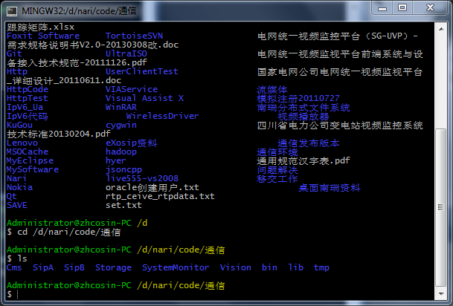Click the 'Nari' directory name
Image resolution: width=453 pixels, height=306 pixels.
point(17,178)
